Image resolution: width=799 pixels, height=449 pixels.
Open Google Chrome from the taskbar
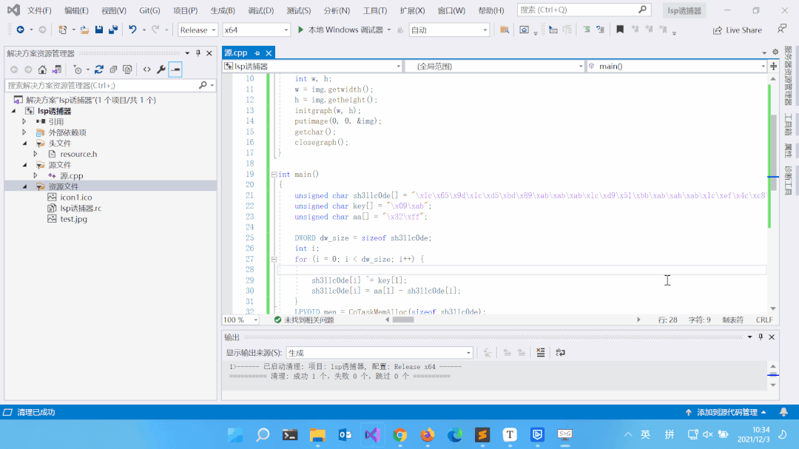point(399,434)
